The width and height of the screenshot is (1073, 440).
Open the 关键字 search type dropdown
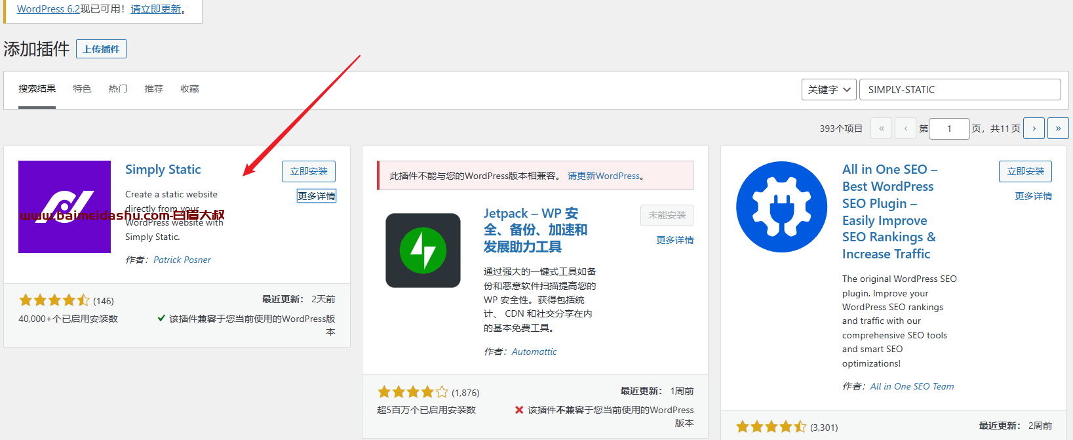click(x=829, y=90)
